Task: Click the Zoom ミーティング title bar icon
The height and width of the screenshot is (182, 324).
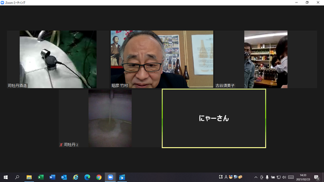Action: tap(3, 3)
